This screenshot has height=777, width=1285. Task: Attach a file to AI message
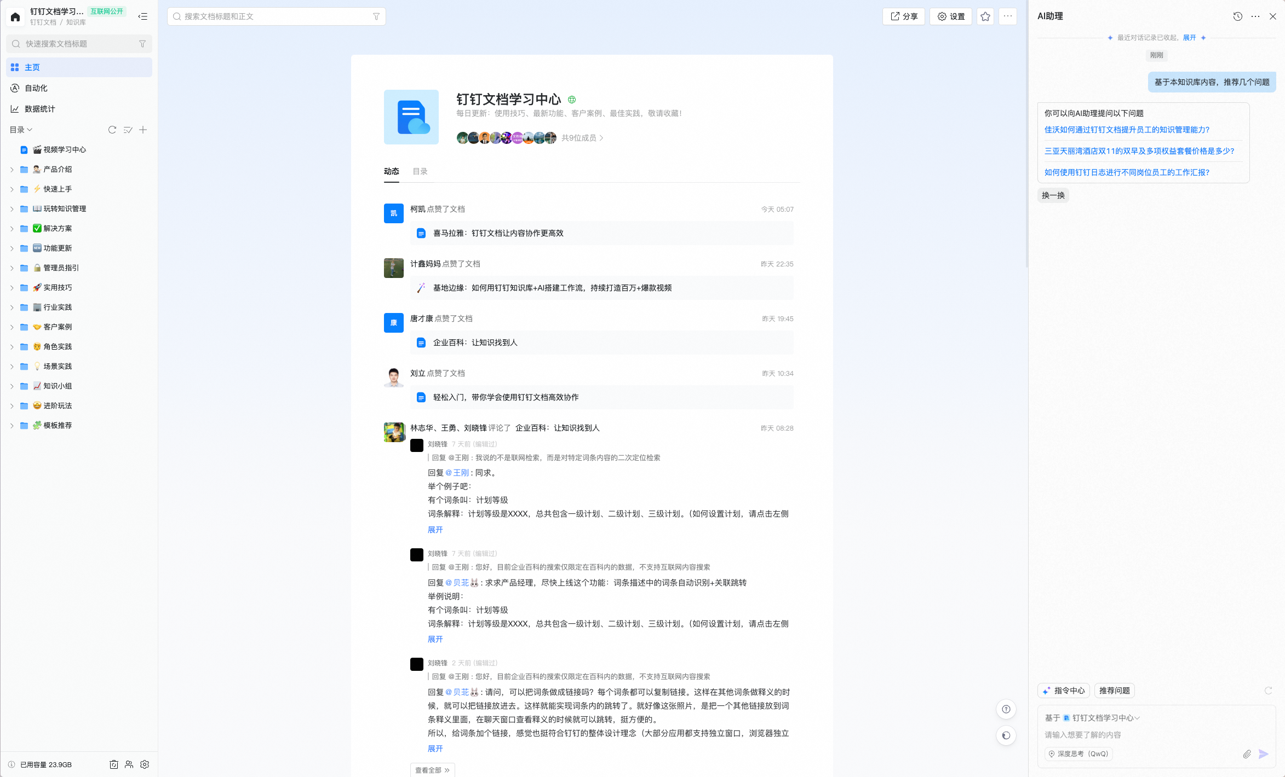tap(1247, 754)
